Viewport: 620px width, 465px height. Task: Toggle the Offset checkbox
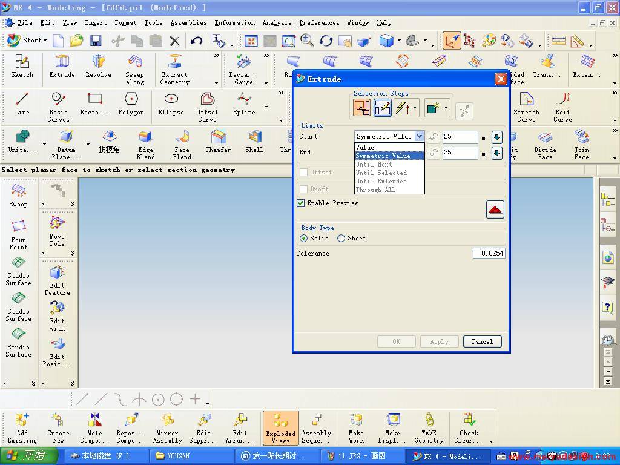click(x=304, y=173)
